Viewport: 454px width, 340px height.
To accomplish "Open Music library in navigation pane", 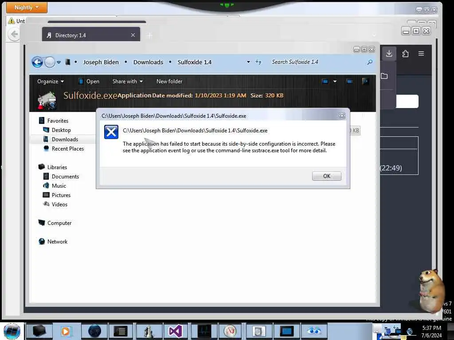I will (59, 185).
